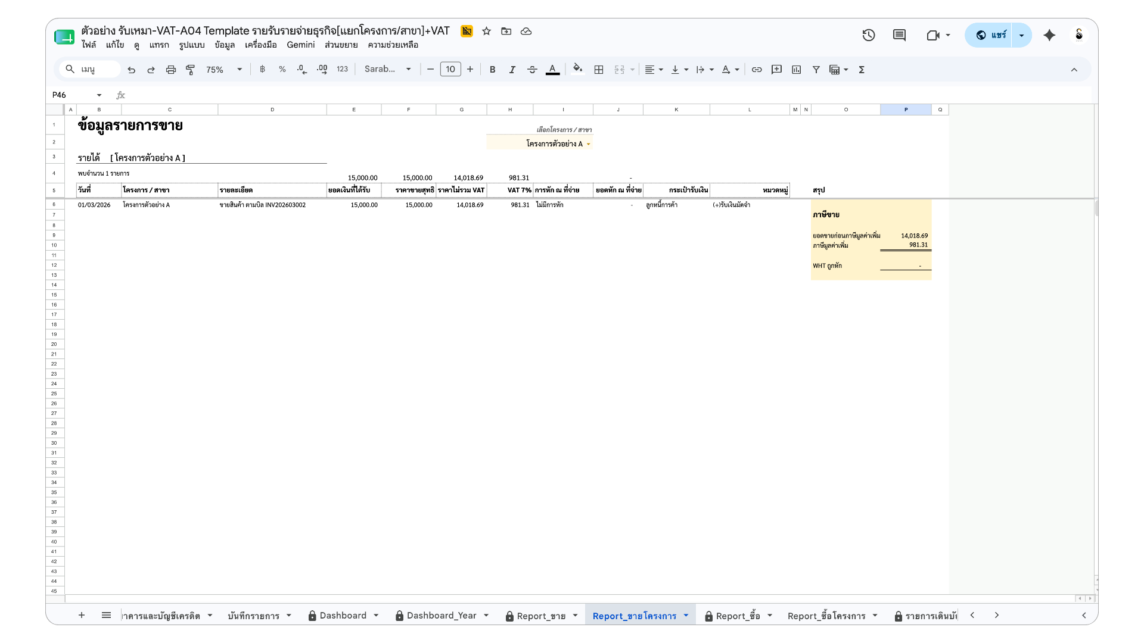This screenshot has height=643, width=1144.
Task: Print the spreadsheet using printer icon
Action: point(171,70)
